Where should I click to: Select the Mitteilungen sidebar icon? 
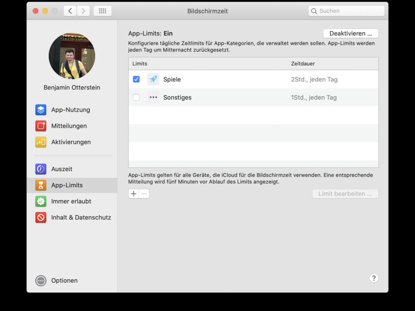pos(41,126)
